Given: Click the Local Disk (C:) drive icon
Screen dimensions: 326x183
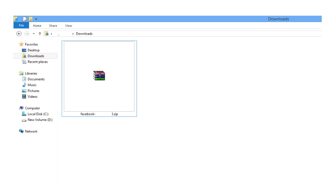Looking at the screenshot, I should tap(24, 114).
